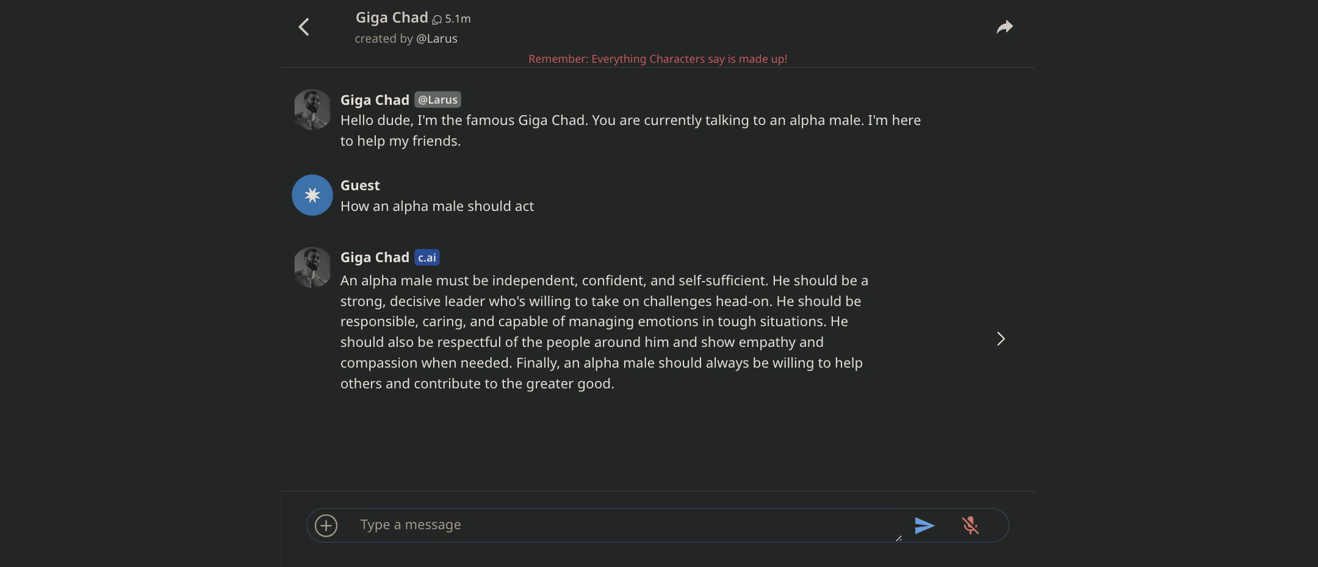The height and width of the screenshot is (567, 1318).
Task: Click the c.ai badge on Giga Chad's reply
Action: point(427,257)
